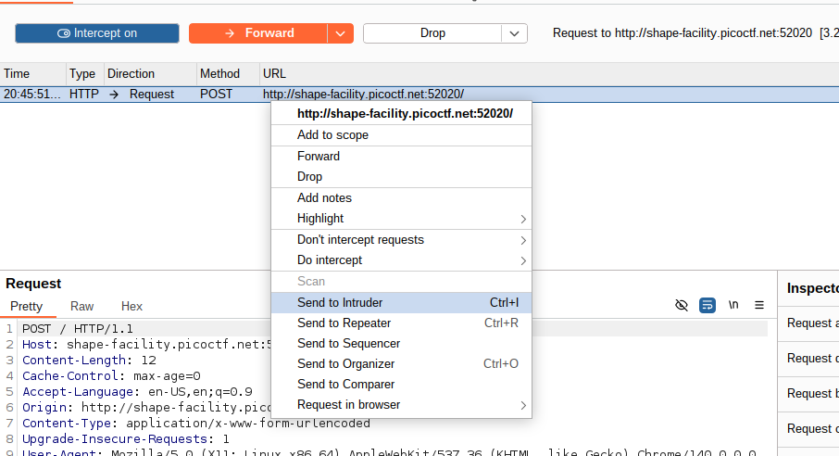This screenshot has height=456, width=839.
Task: Switch to the Hex tab
Action: tap(131, 307)
